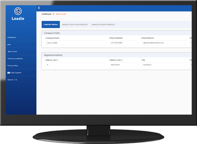
Task: Select My Account in the sidebar
Action: click(x=12, y=52)
